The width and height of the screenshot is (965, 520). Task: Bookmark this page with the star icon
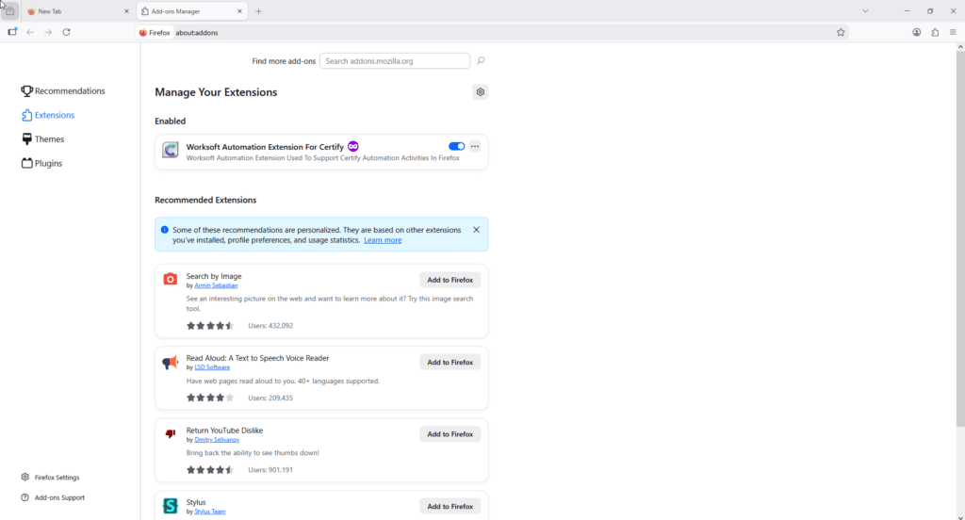(x=841, y=33)
